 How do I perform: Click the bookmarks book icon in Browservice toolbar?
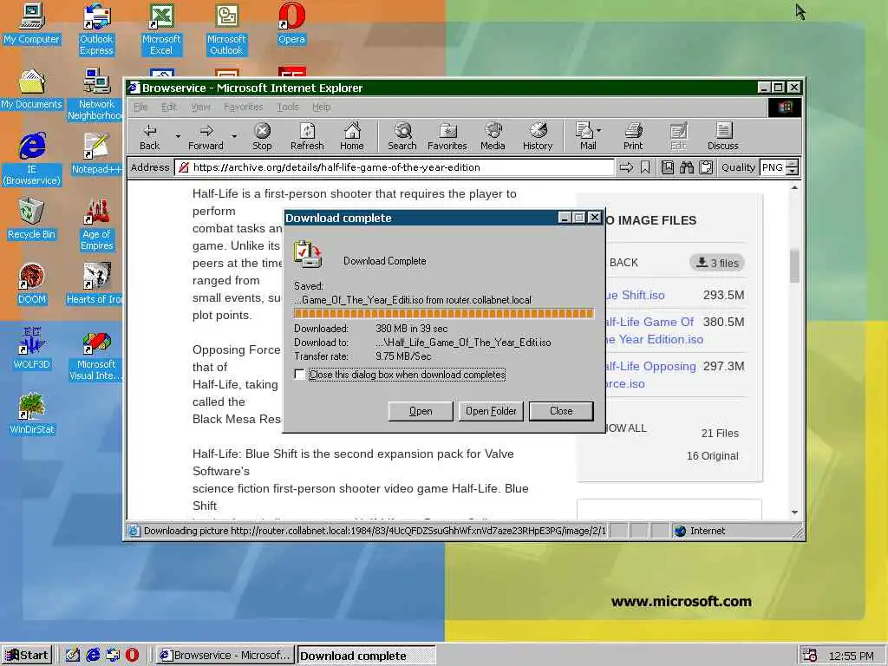668,167
